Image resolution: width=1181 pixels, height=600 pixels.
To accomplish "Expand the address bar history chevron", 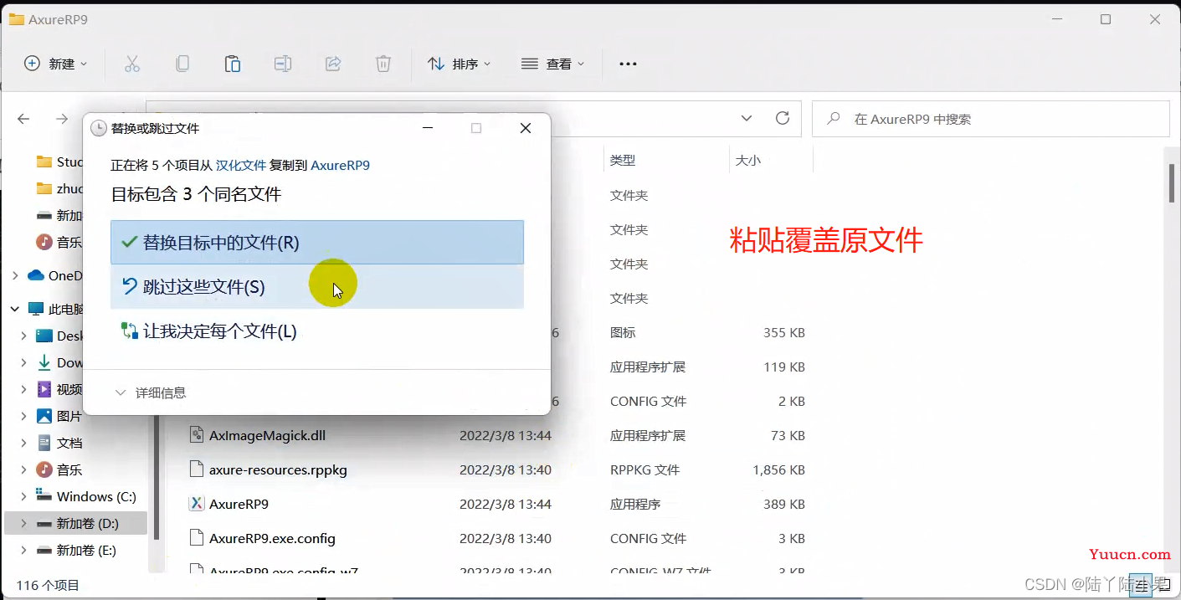I will pyautogui.click(x=746, y=119).
